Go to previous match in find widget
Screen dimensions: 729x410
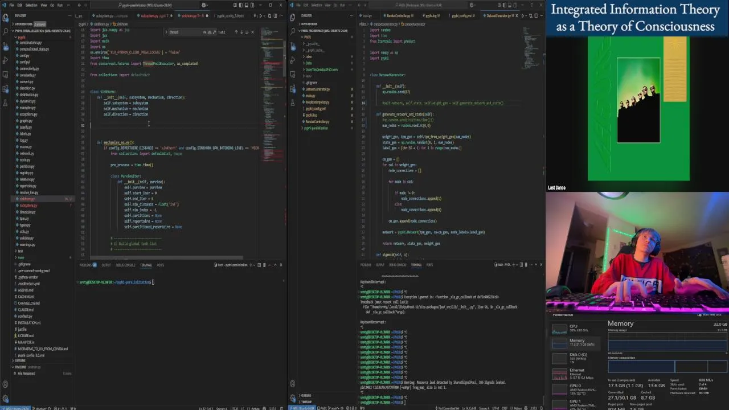236,32
